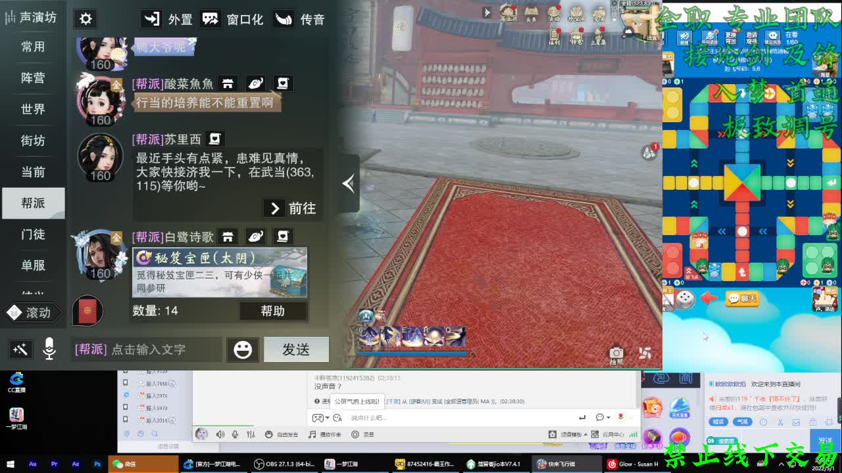The image size is (842, 473).
Task: Open 应用中心 app center
Action: [x=609, y=434]
